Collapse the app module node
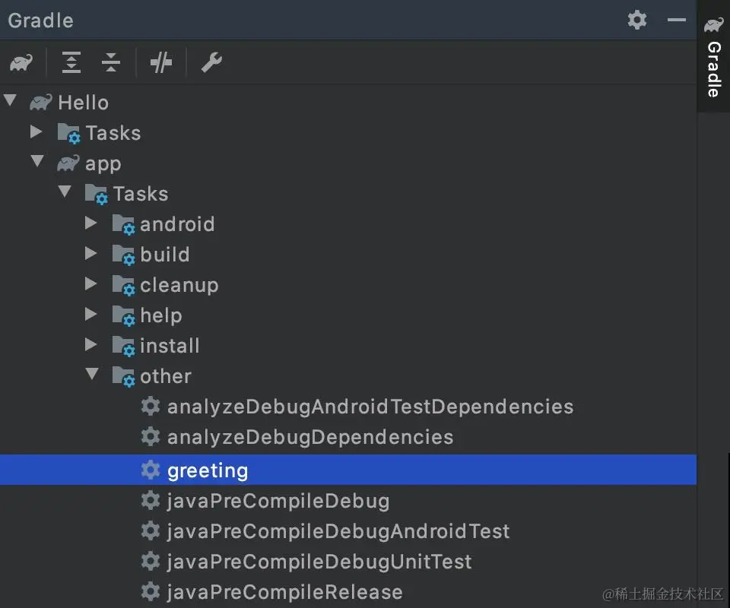The image size is (730, 608). (37, 161)
